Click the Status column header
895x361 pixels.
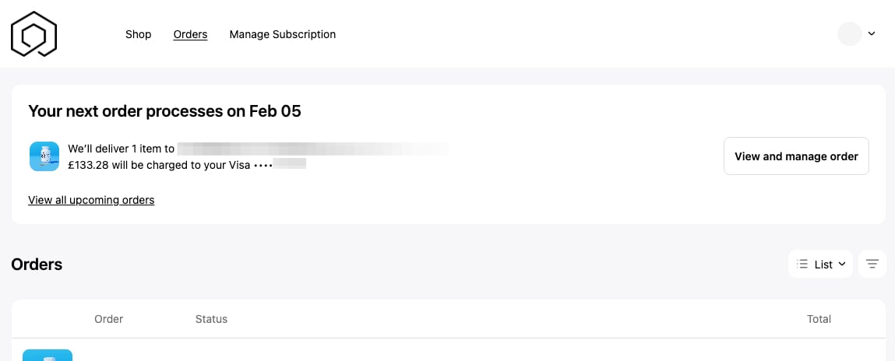pyautogui.click(x=211, y=319)
